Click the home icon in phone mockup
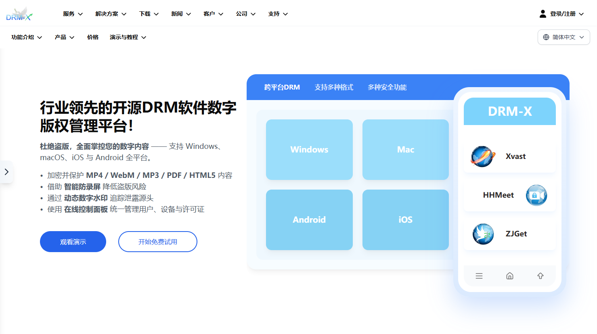The image size is (597, 334). [x=510, y=276]
